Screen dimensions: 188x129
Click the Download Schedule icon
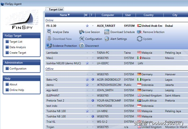click(x=107, y=32)
